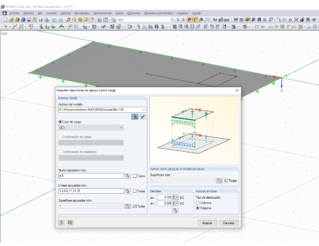Open Δy value arrow menu
Viewport: 319px width, 246px height.
tap(177, 203)
